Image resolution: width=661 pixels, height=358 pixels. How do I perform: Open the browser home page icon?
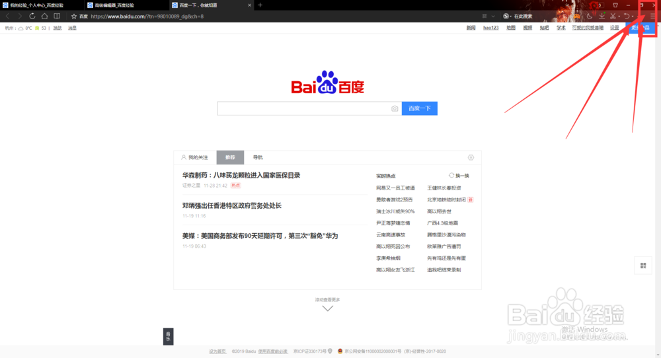point(44,17)
